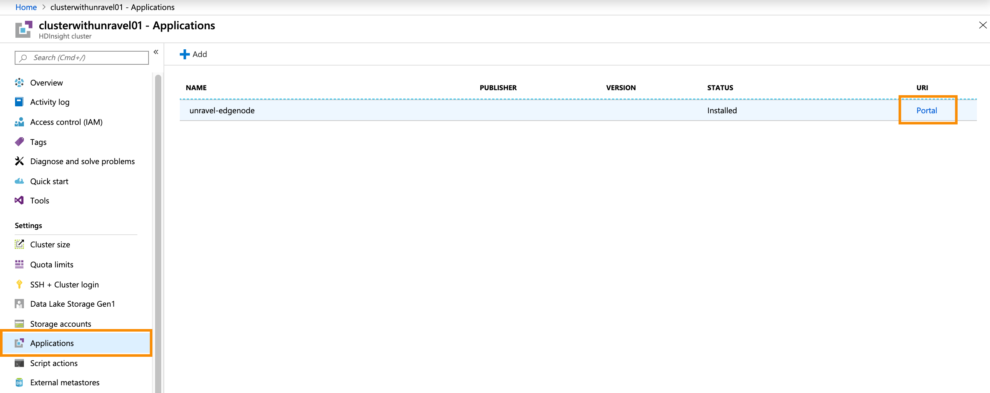Click the Home breadcrumb link
The image size is (990, 393).
coord(26,7)
